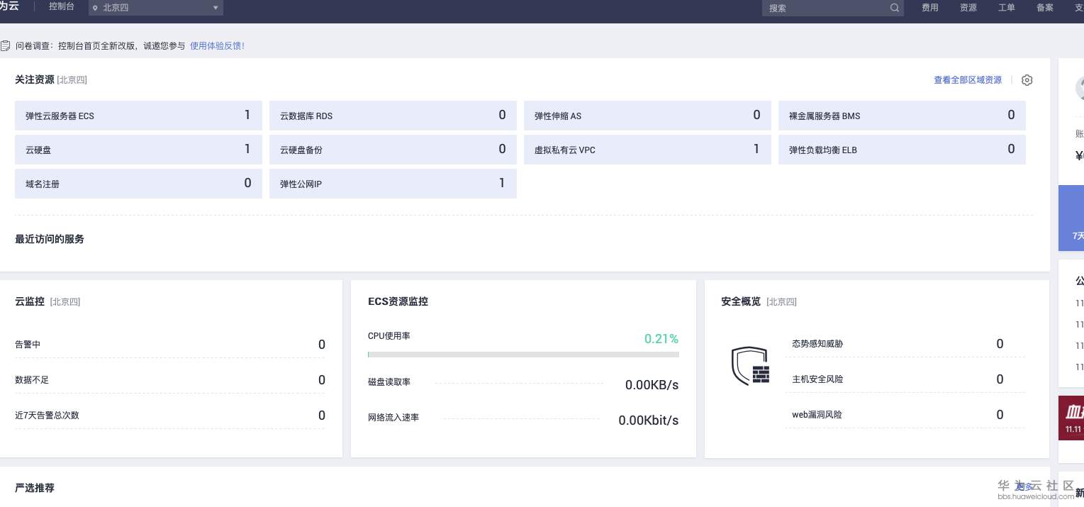
Task: Open the 云硬盘备份 resource tile
Action: [x=393, y=150]
